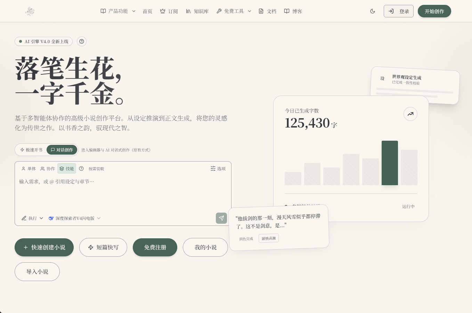472x313 pixels.
Task: Click the send paper-plane button
Action: click(221, 218)
